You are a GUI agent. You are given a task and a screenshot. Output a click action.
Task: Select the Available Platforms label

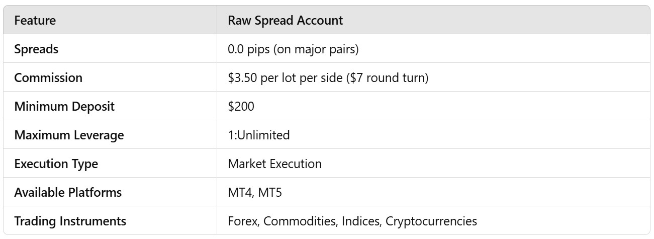point(68,193)
